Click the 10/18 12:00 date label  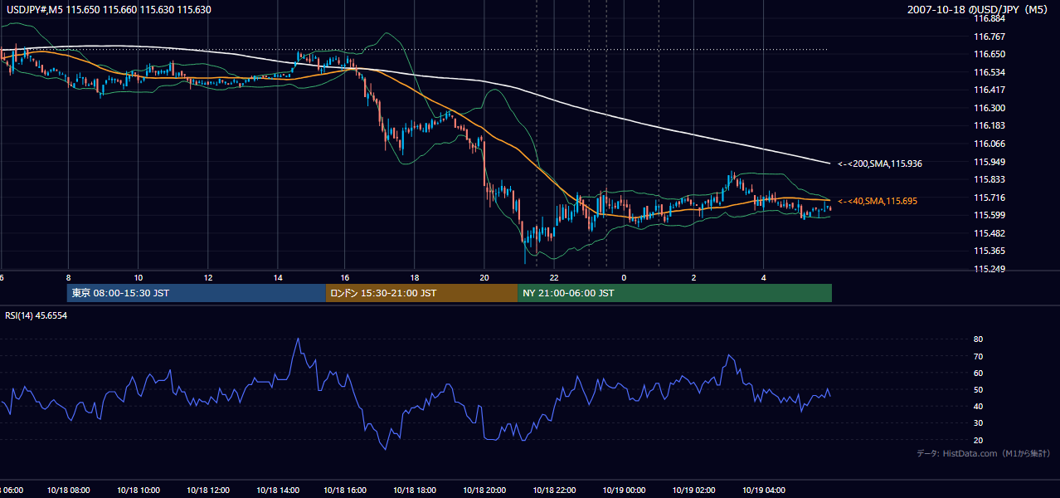coord(207,491)
